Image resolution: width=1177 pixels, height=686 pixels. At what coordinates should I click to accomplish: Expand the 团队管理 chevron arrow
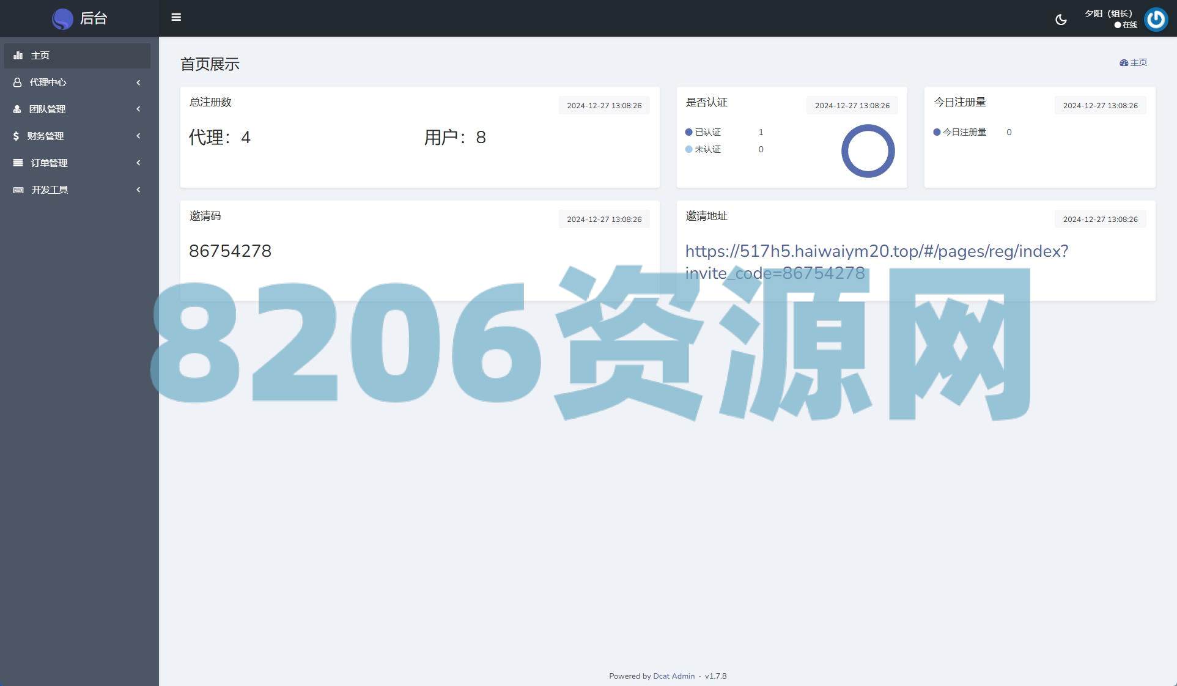point(138,109)
